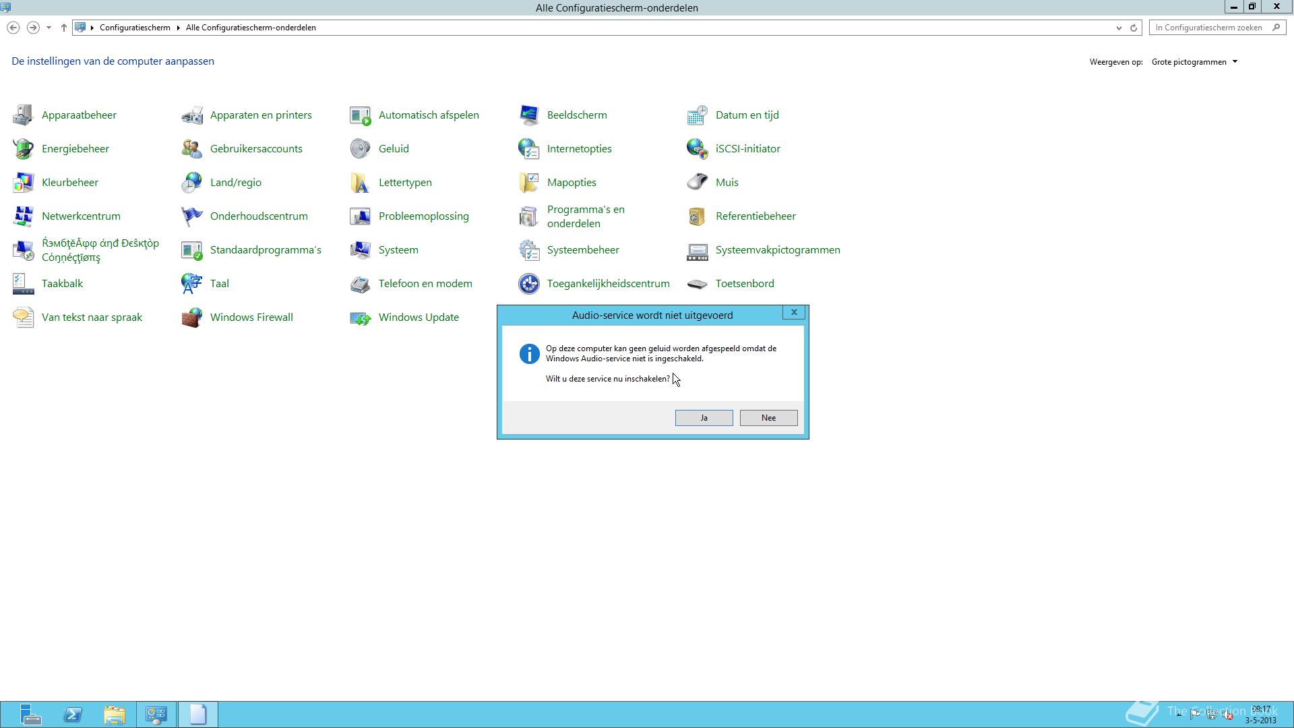Open the Mapopties icon
Viewport: 1294px width, 728px height.
528,183
